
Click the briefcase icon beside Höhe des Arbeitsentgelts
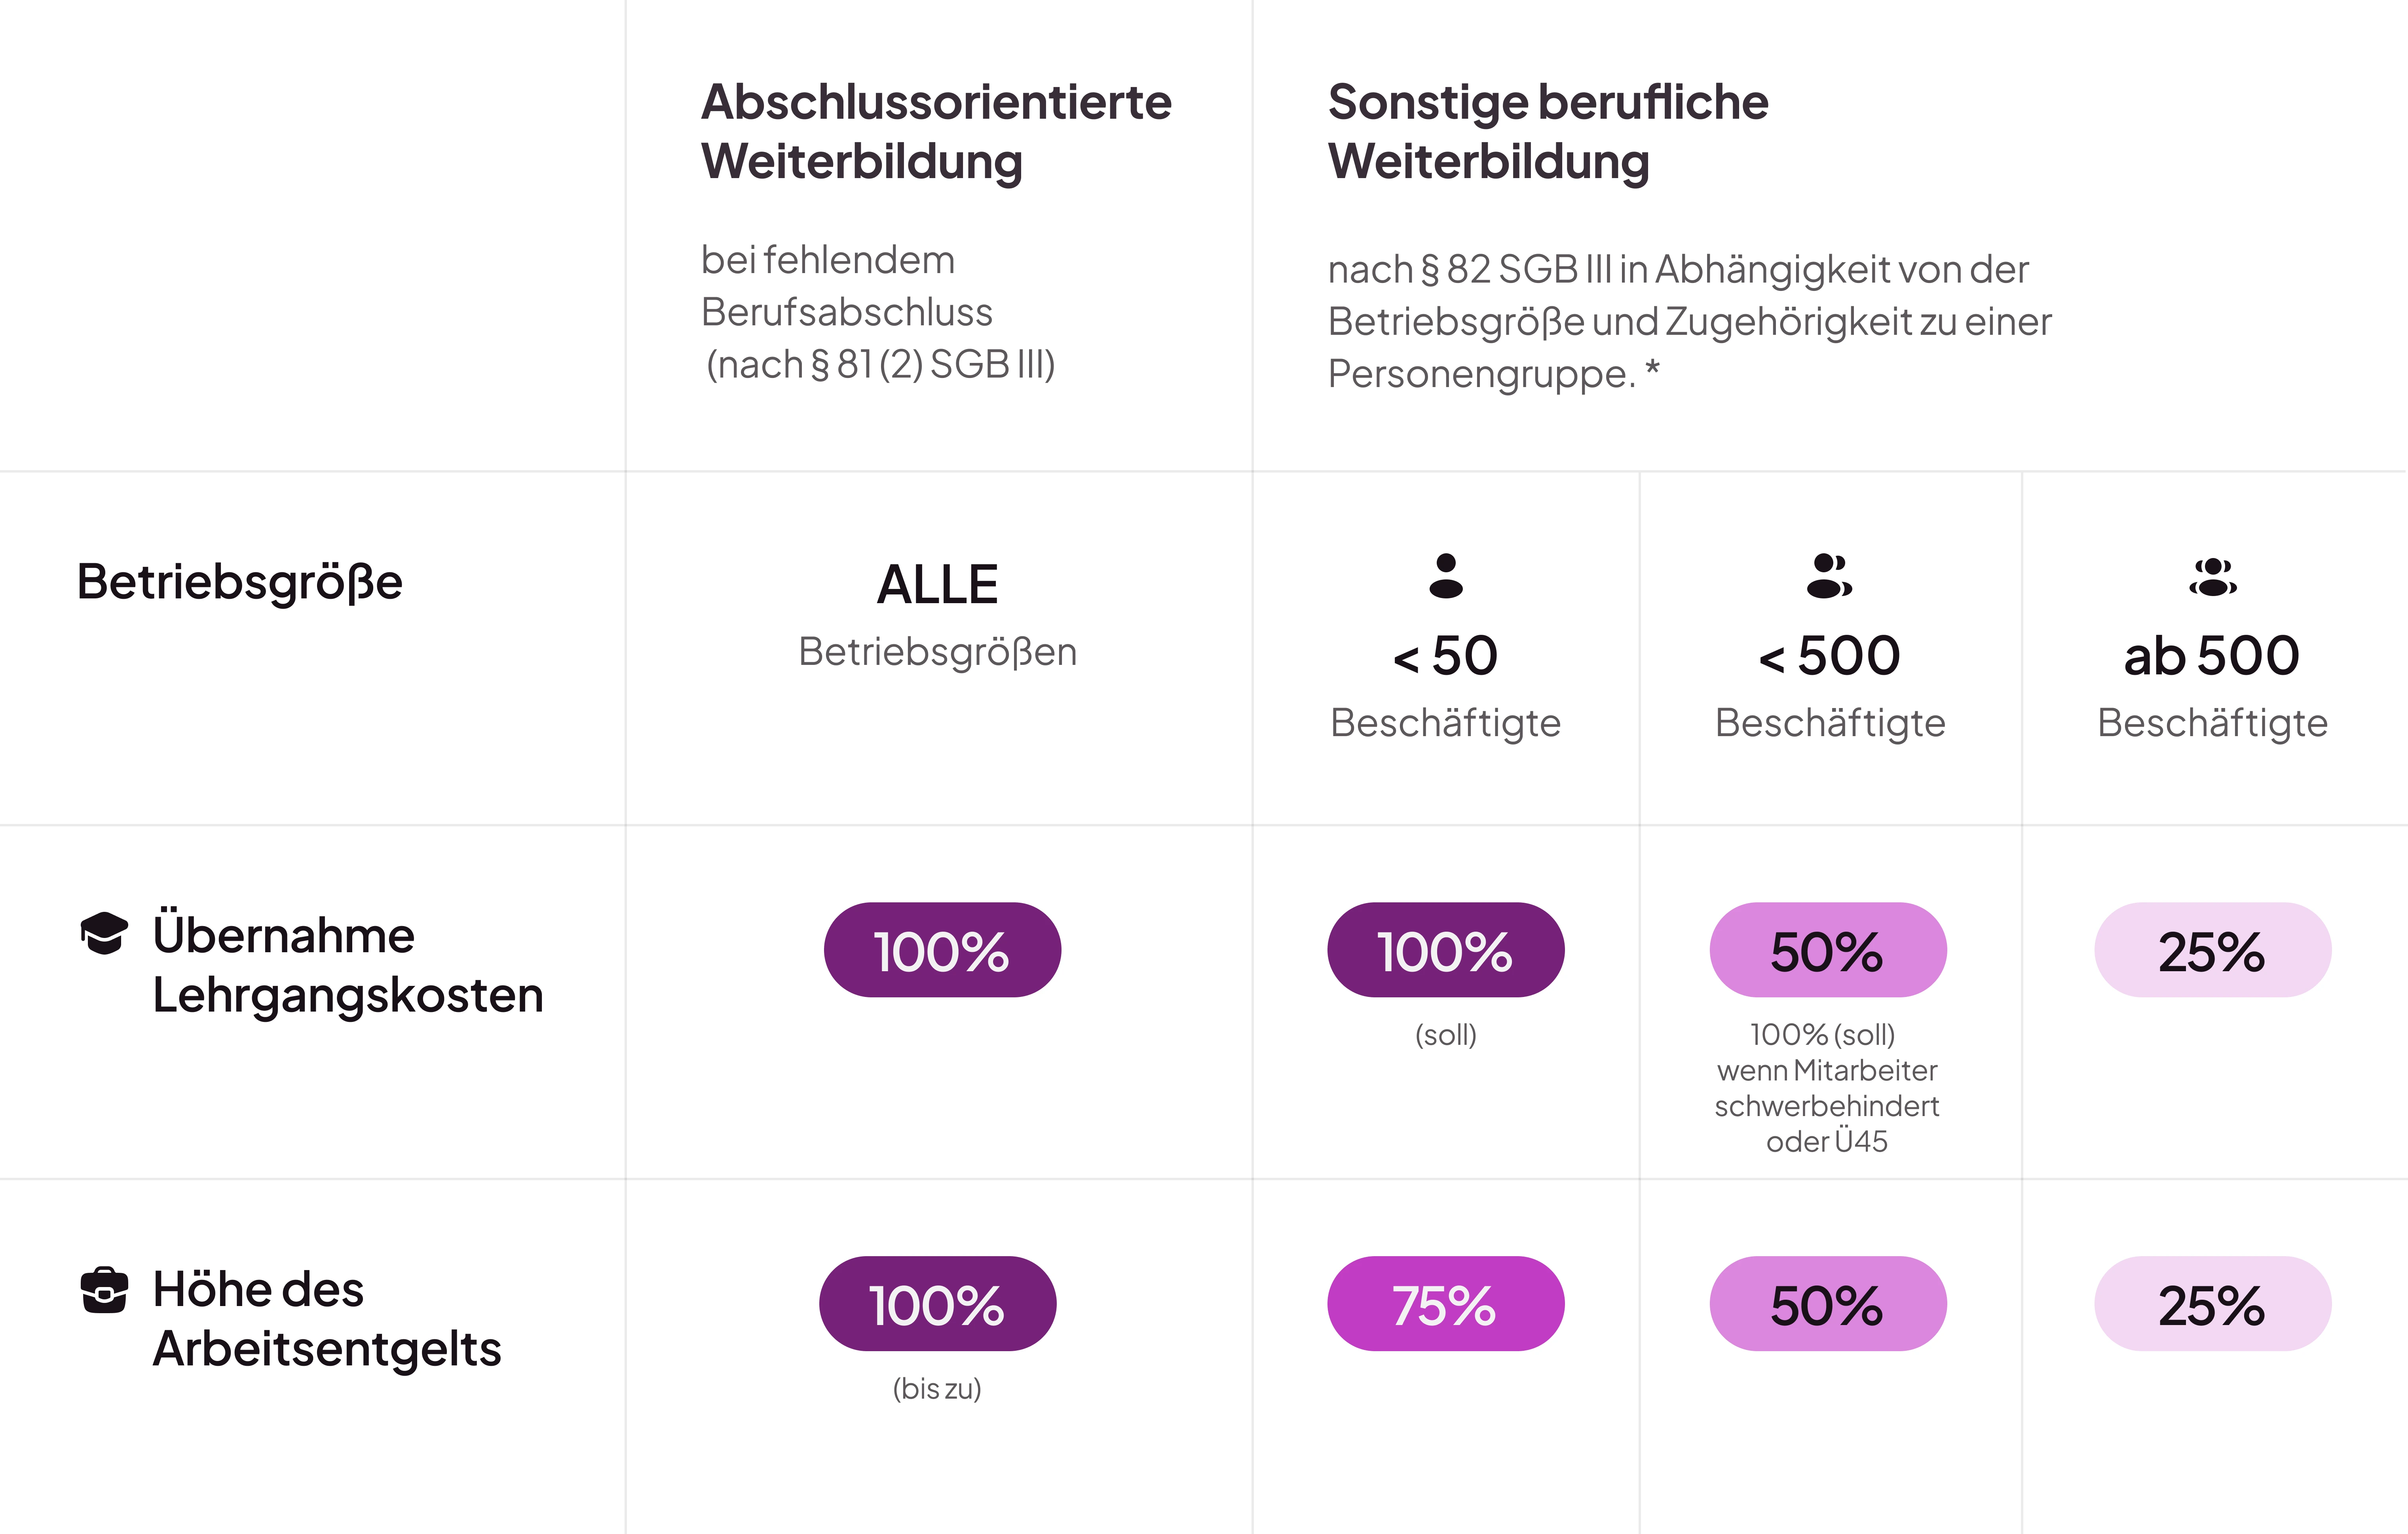104,1290
